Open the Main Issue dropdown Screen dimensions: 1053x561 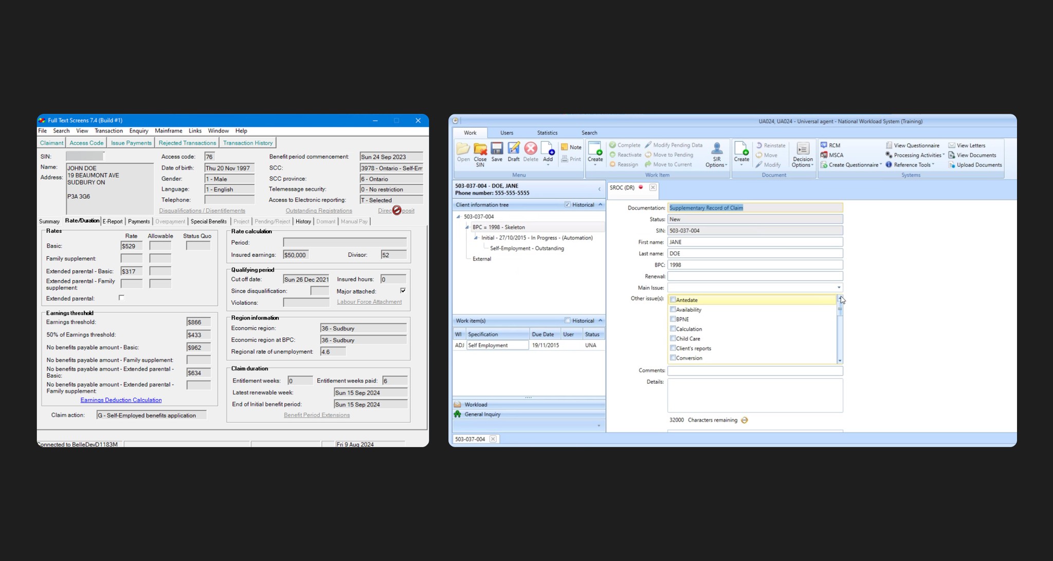click(839, 288)
